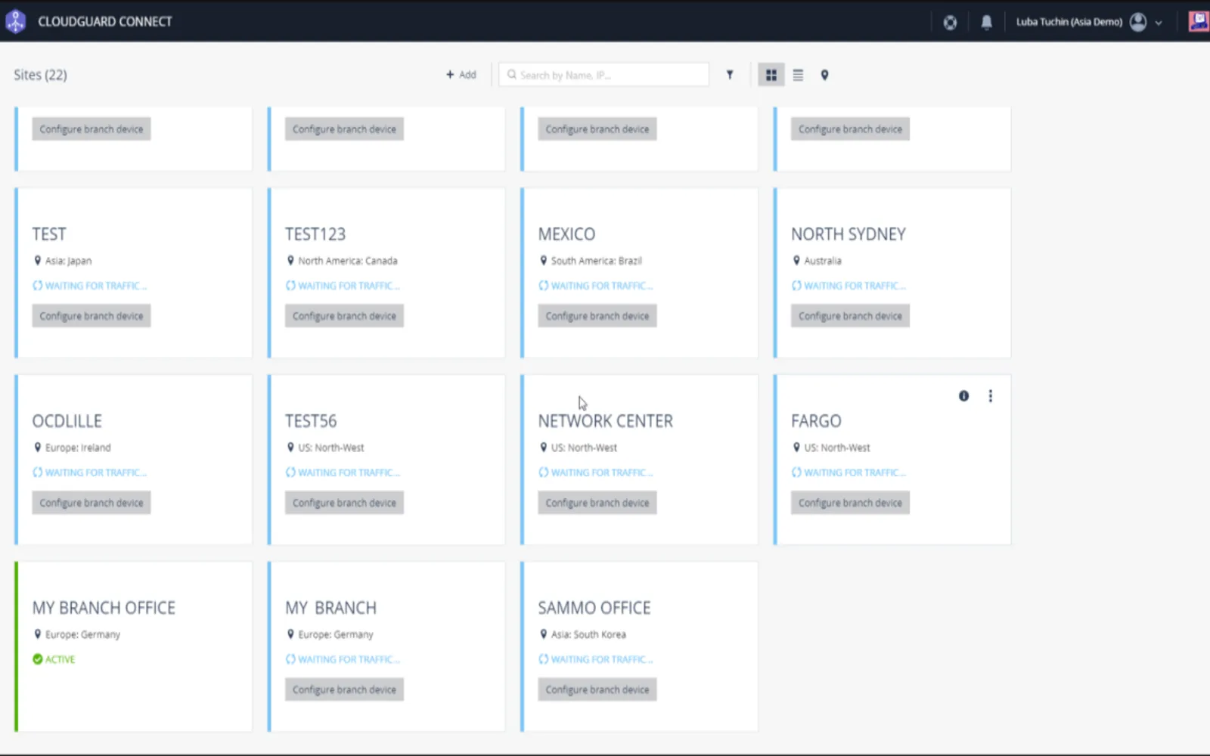The image size is (1210, 756).
Task: Click the MY BRANCH OFFICE site title
Action: tap(104, 608)
